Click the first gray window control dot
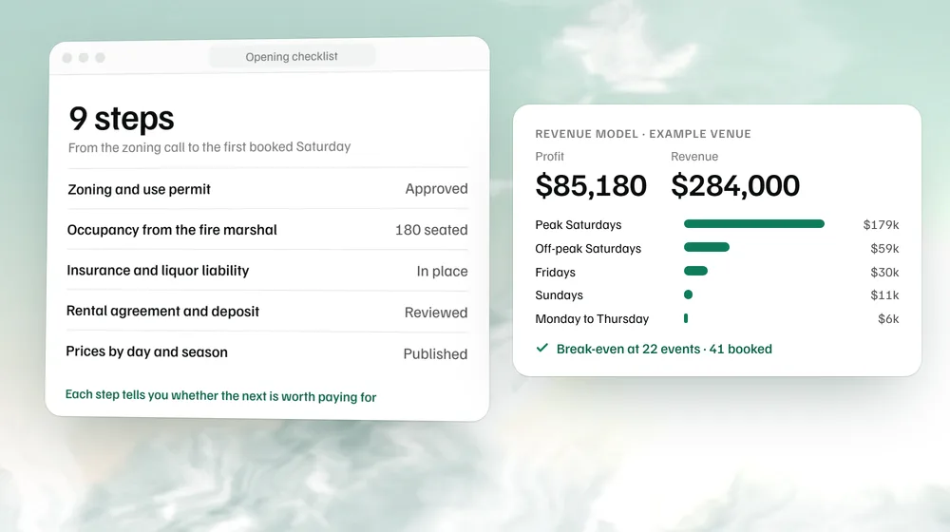 coord(67,58)
